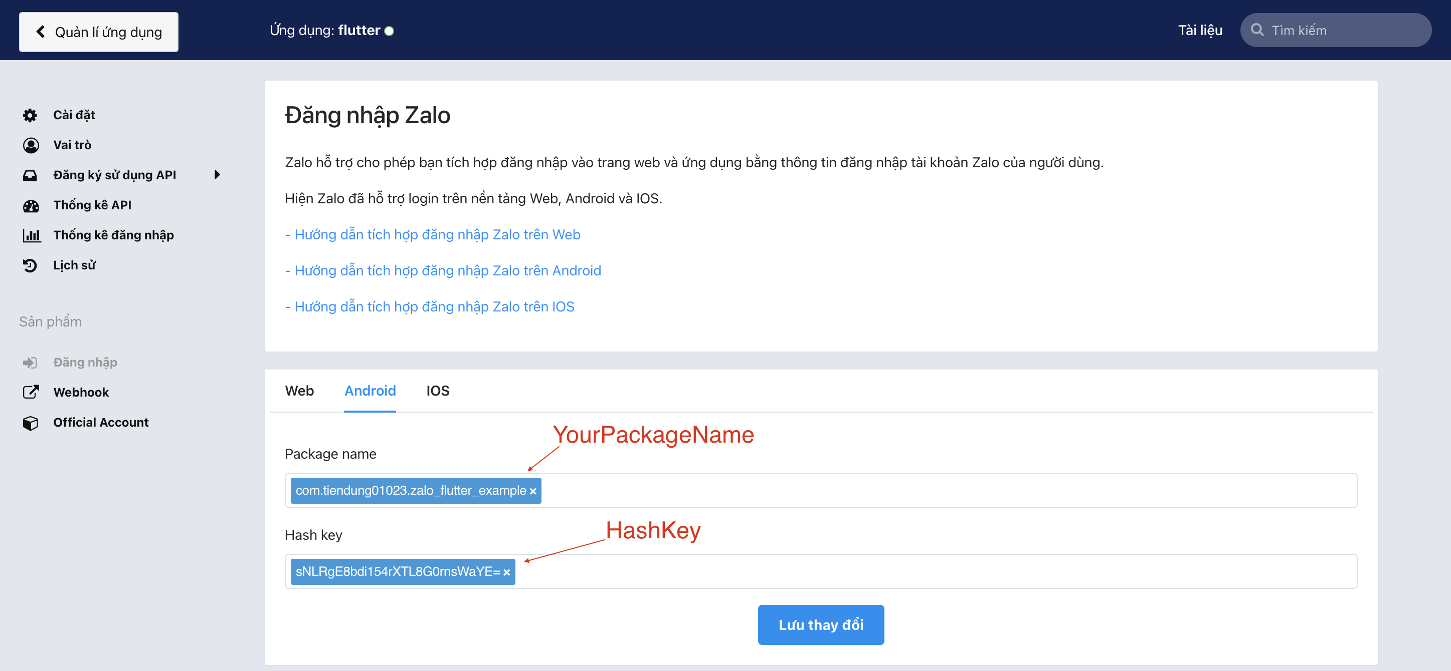The image size is (1451, 671).
Task: Remove the hash key tag
Action: pyautogui.click(x=506, y=572)
